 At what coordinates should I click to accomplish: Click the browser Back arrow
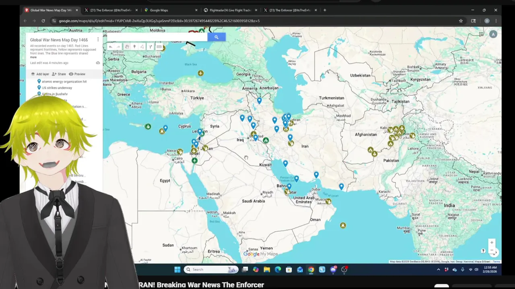pos(25,21)
